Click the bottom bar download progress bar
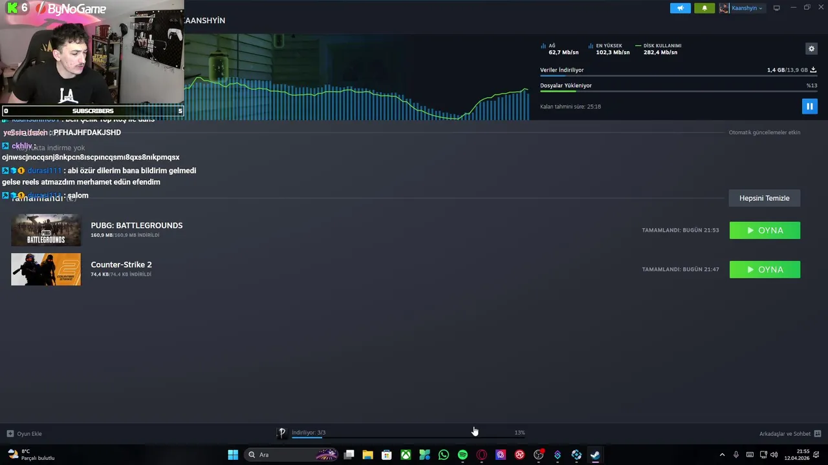828x465 pixels. tap(408, 437)
